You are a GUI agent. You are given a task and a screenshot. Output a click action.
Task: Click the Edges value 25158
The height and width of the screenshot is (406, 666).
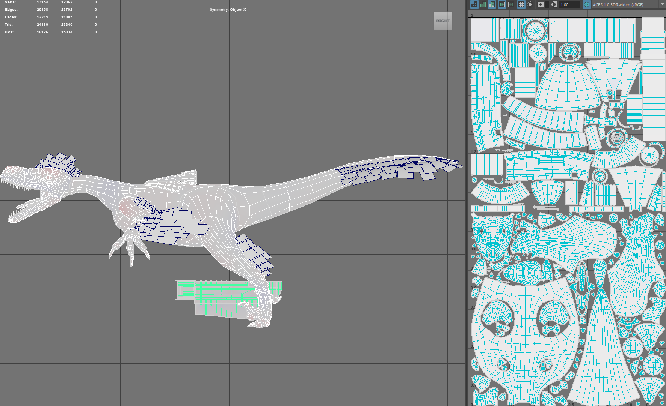point(42,10)
